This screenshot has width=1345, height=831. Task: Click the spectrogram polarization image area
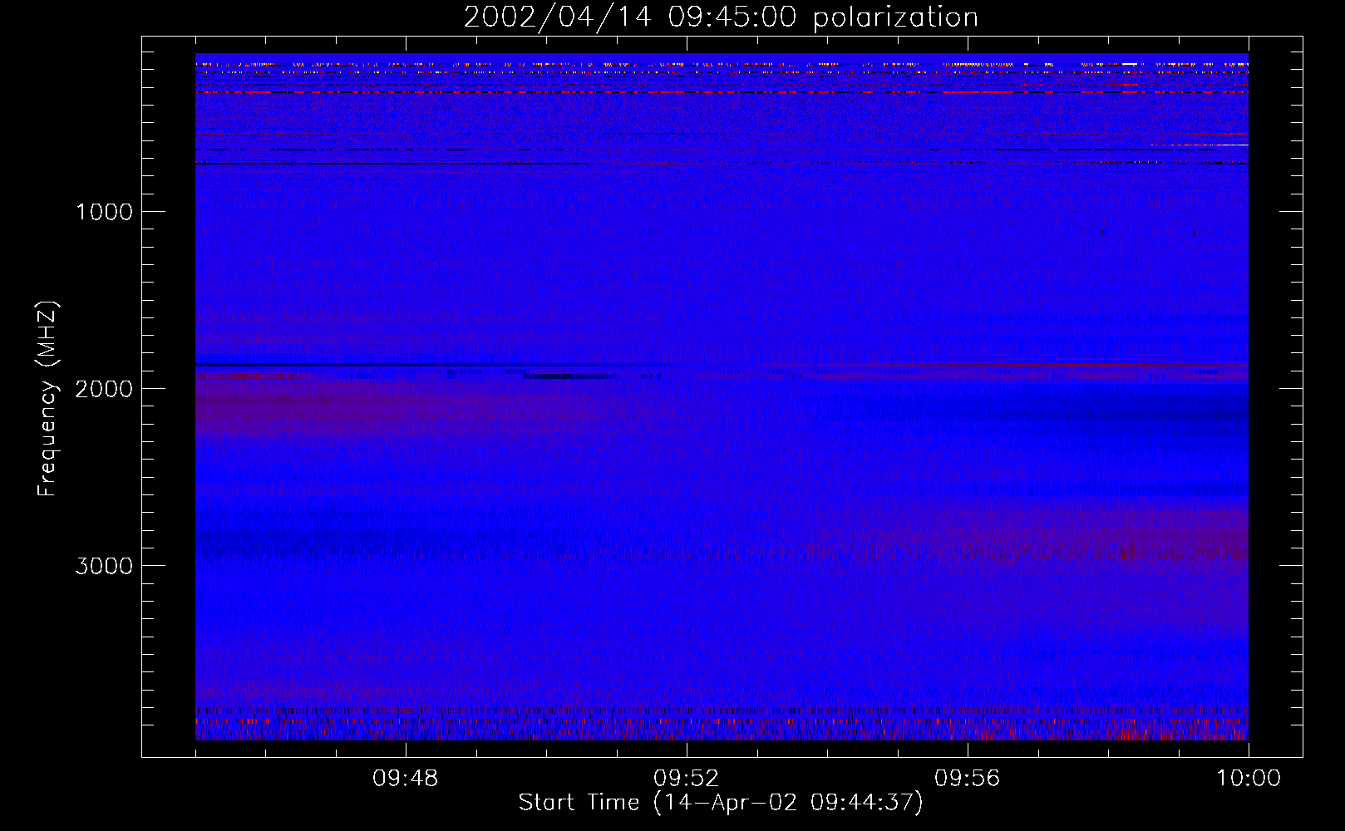click(x=722, y=397)
